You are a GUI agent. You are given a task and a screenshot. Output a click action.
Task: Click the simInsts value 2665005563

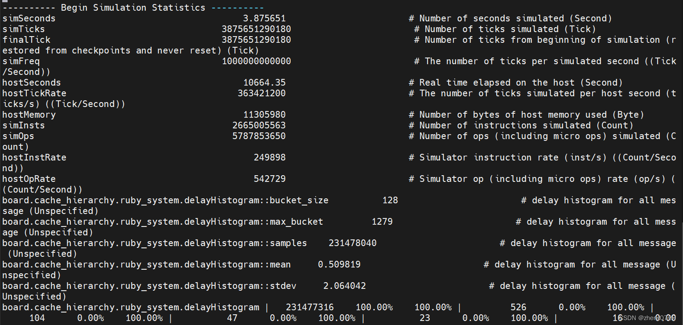point(259,125)
